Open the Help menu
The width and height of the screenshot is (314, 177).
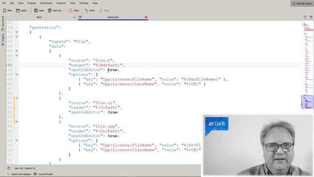tap(95, 3)
